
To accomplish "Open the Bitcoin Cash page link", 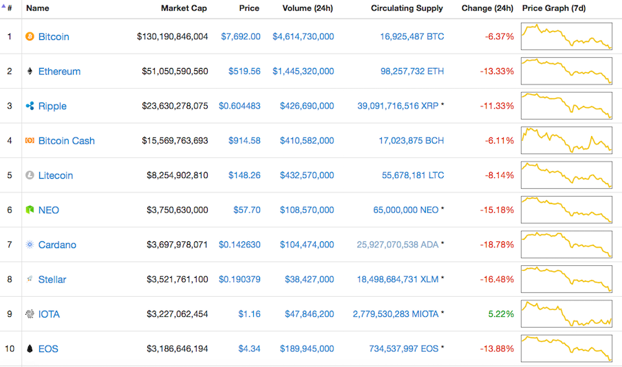I will point(66,141).
